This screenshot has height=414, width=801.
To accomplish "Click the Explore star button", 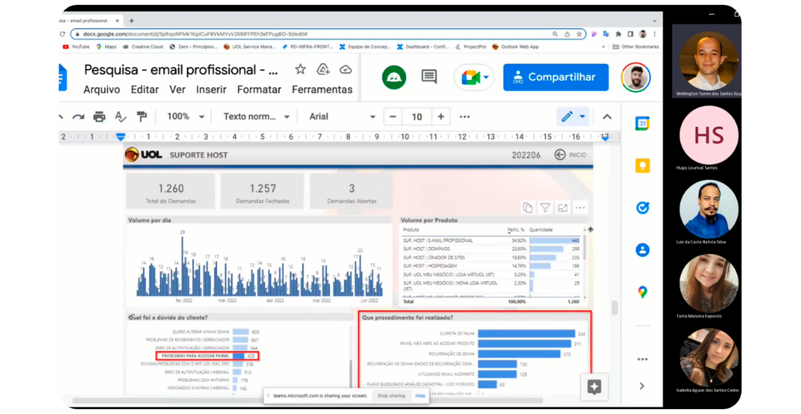I will pos(594,387).
